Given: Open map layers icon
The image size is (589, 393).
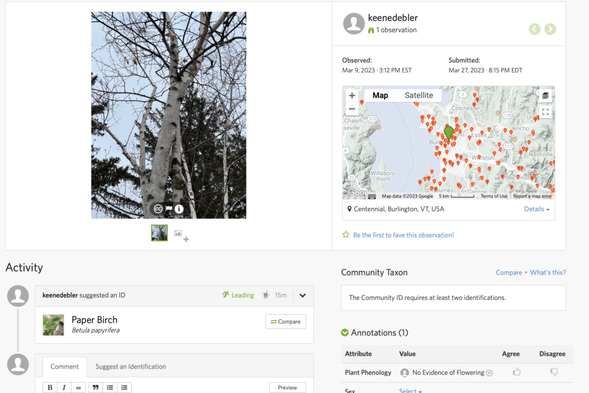Looking at the screenshot, I should point(545,96).
